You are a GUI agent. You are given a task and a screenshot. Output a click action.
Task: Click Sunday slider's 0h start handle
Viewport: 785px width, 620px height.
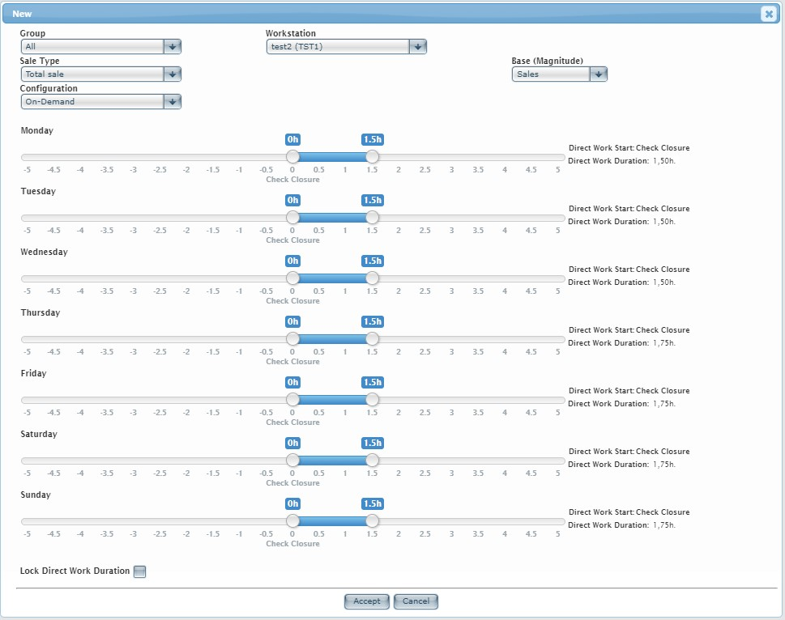[293, 521]
